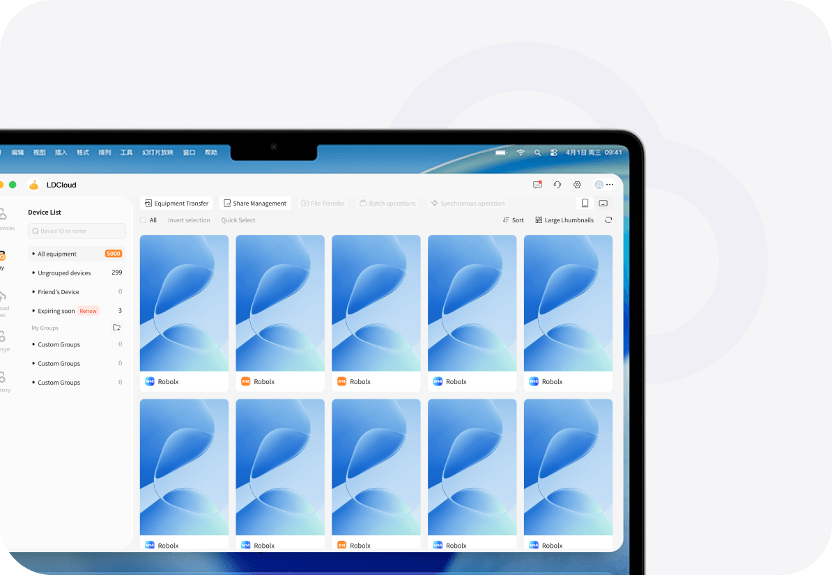
Task: Open the 窗口 menu
Action: [x=189, y=153]
